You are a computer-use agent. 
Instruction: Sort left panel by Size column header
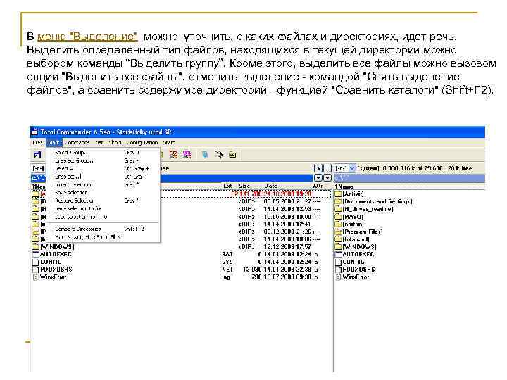[244, 186]
